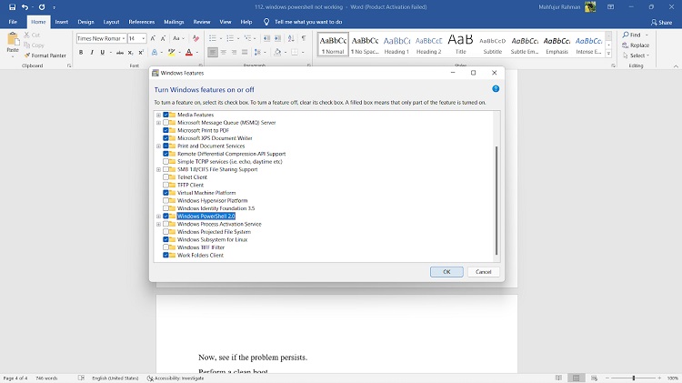Click the Save icon in title bar
Image resolution: width=682 pixels, height=383 pixels.
(x=12, y=6)
